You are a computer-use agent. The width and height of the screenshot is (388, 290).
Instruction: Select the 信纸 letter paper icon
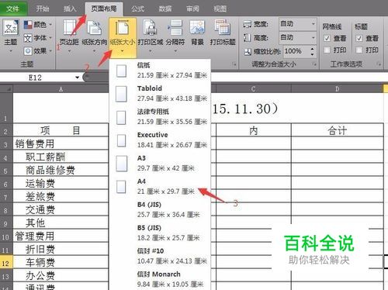(121, 71)
